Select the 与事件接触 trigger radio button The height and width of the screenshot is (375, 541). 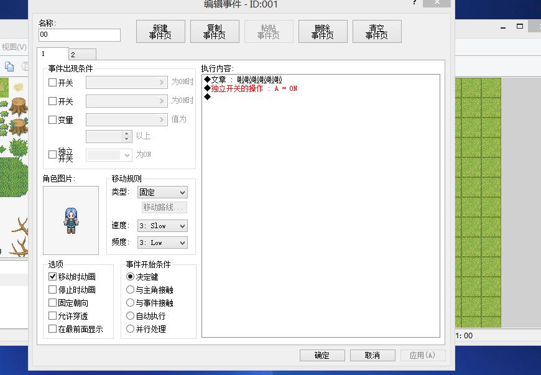click(130, 303)
